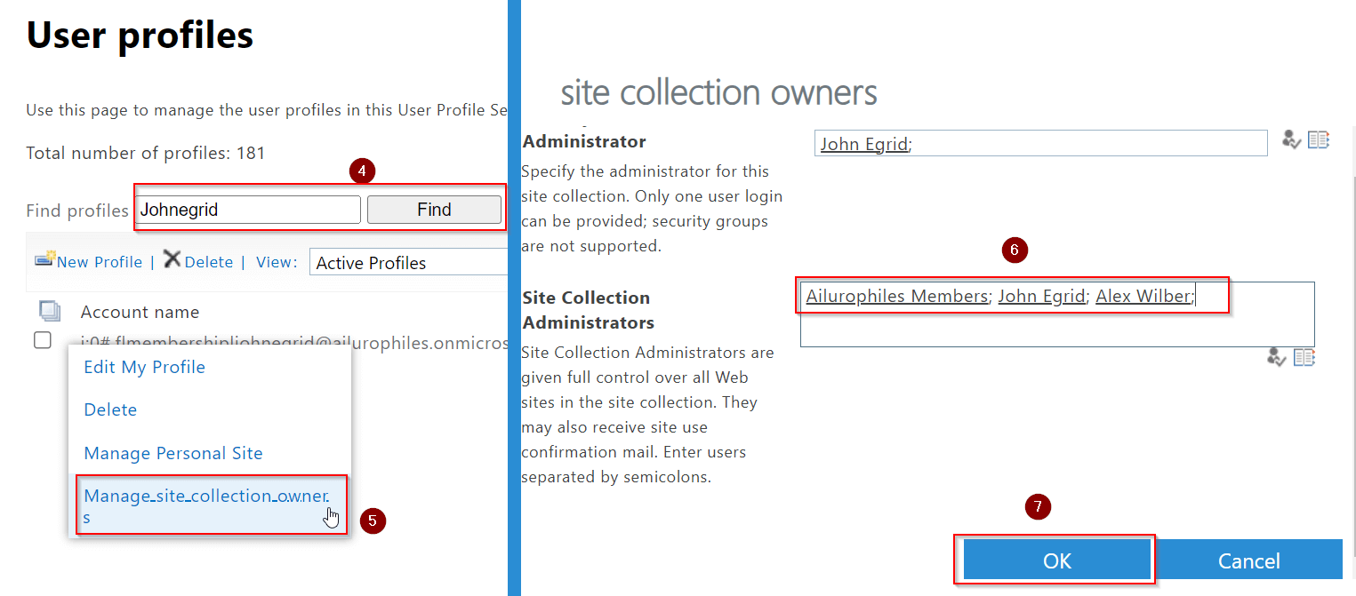Choose Manage Personal Site in the menu
1356x596 pixels.
[173, 453]
